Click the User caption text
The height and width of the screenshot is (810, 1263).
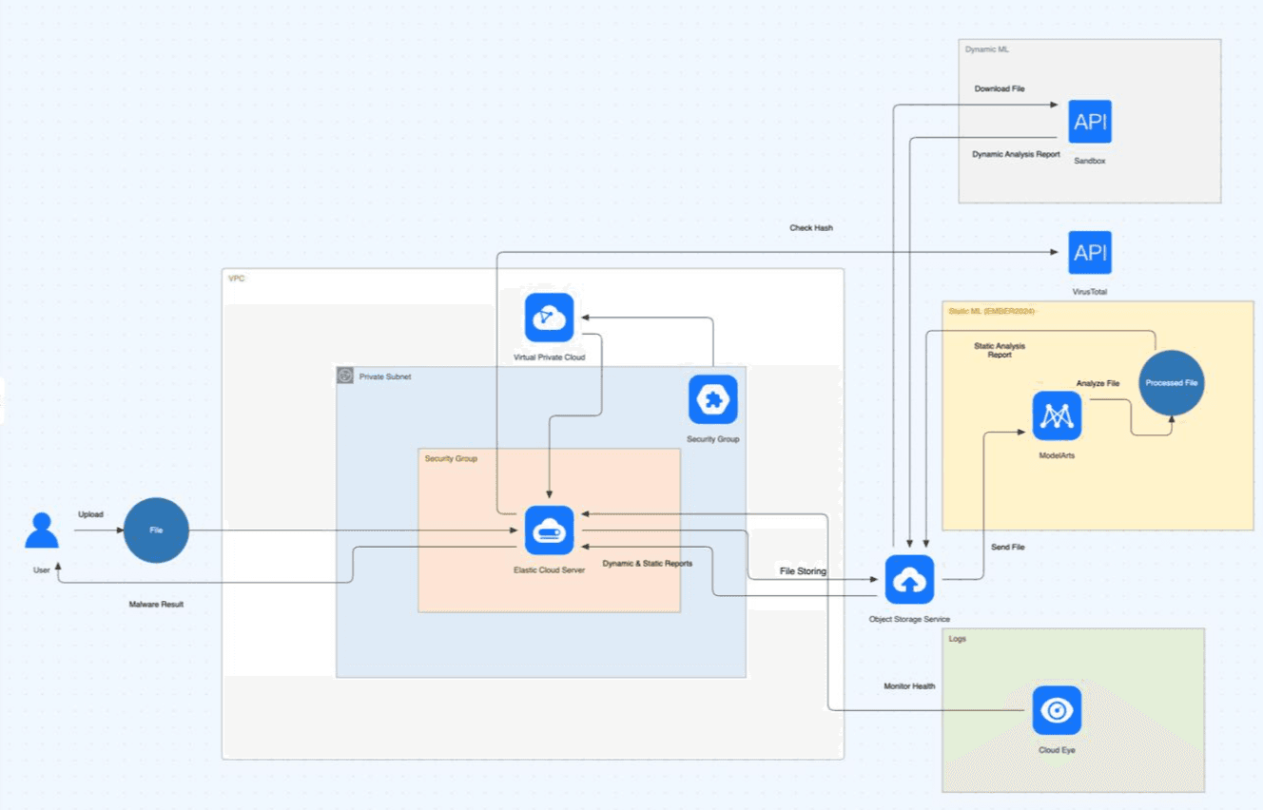click(x=42, y=569)
